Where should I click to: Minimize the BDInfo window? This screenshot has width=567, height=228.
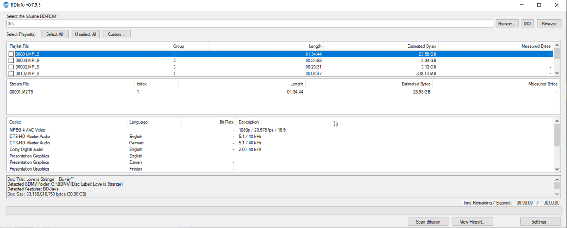coord(521,5)
